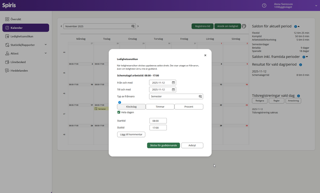
Task: Click the print calendar icon
Action: point(244,26)
